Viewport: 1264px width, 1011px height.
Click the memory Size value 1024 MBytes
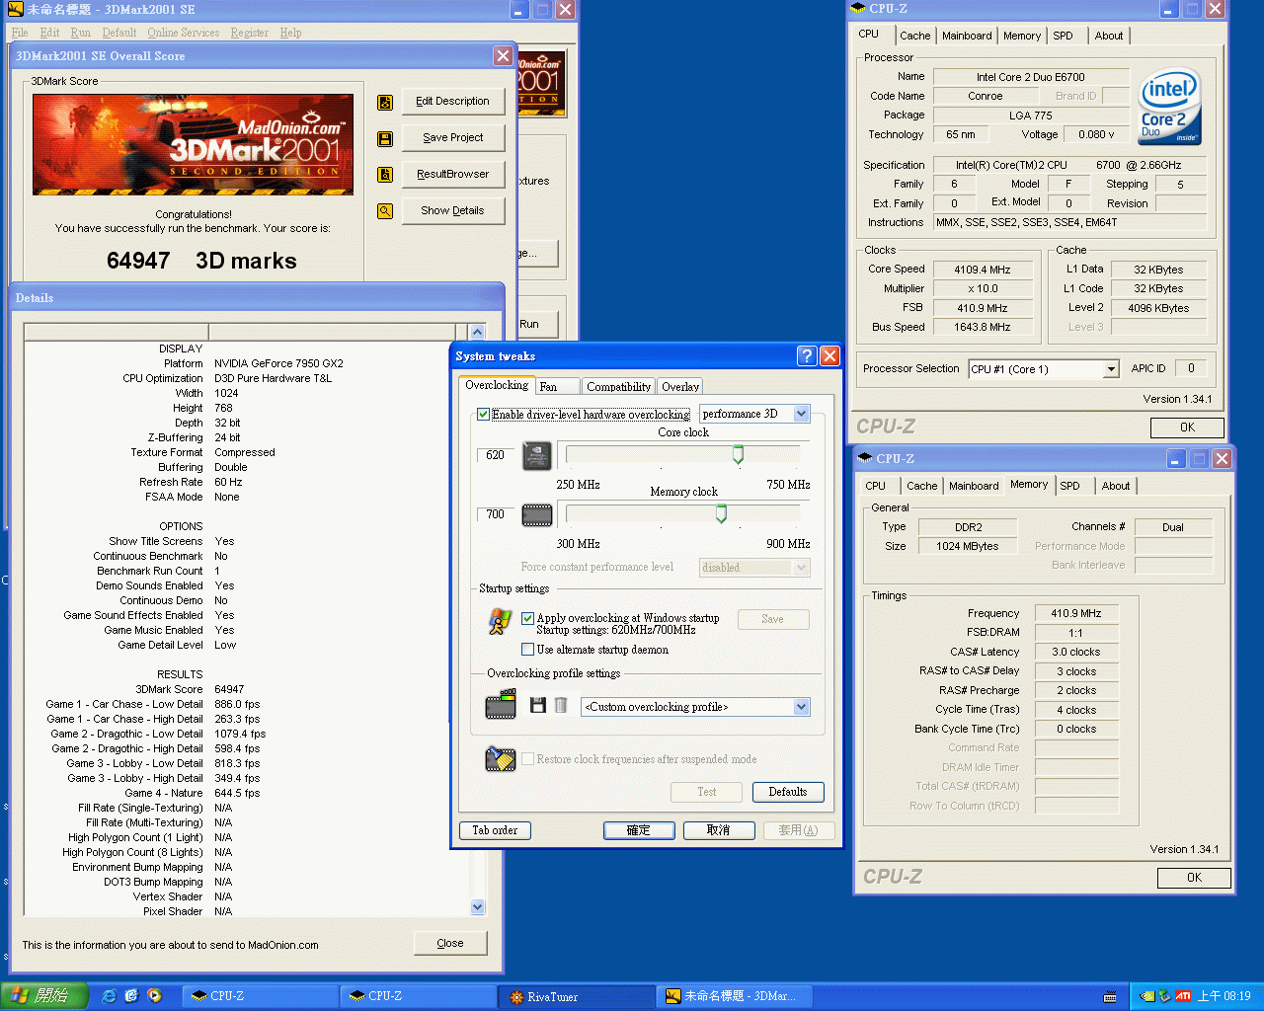(968, 547)
